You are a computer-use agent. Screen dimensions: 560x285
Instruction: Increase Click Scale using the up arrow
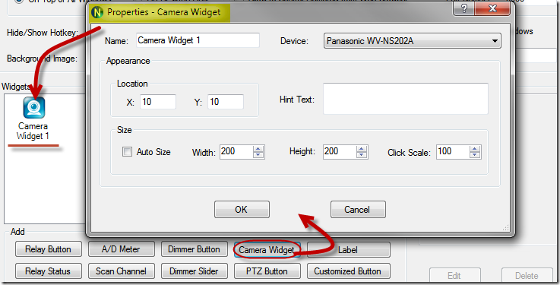[475, 148]
